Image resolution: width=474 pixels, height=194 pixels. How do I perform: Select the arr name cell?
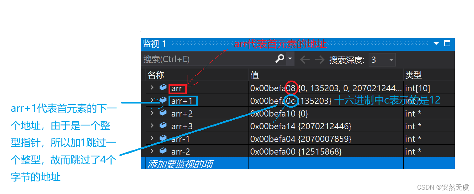(x=177, y=88)
